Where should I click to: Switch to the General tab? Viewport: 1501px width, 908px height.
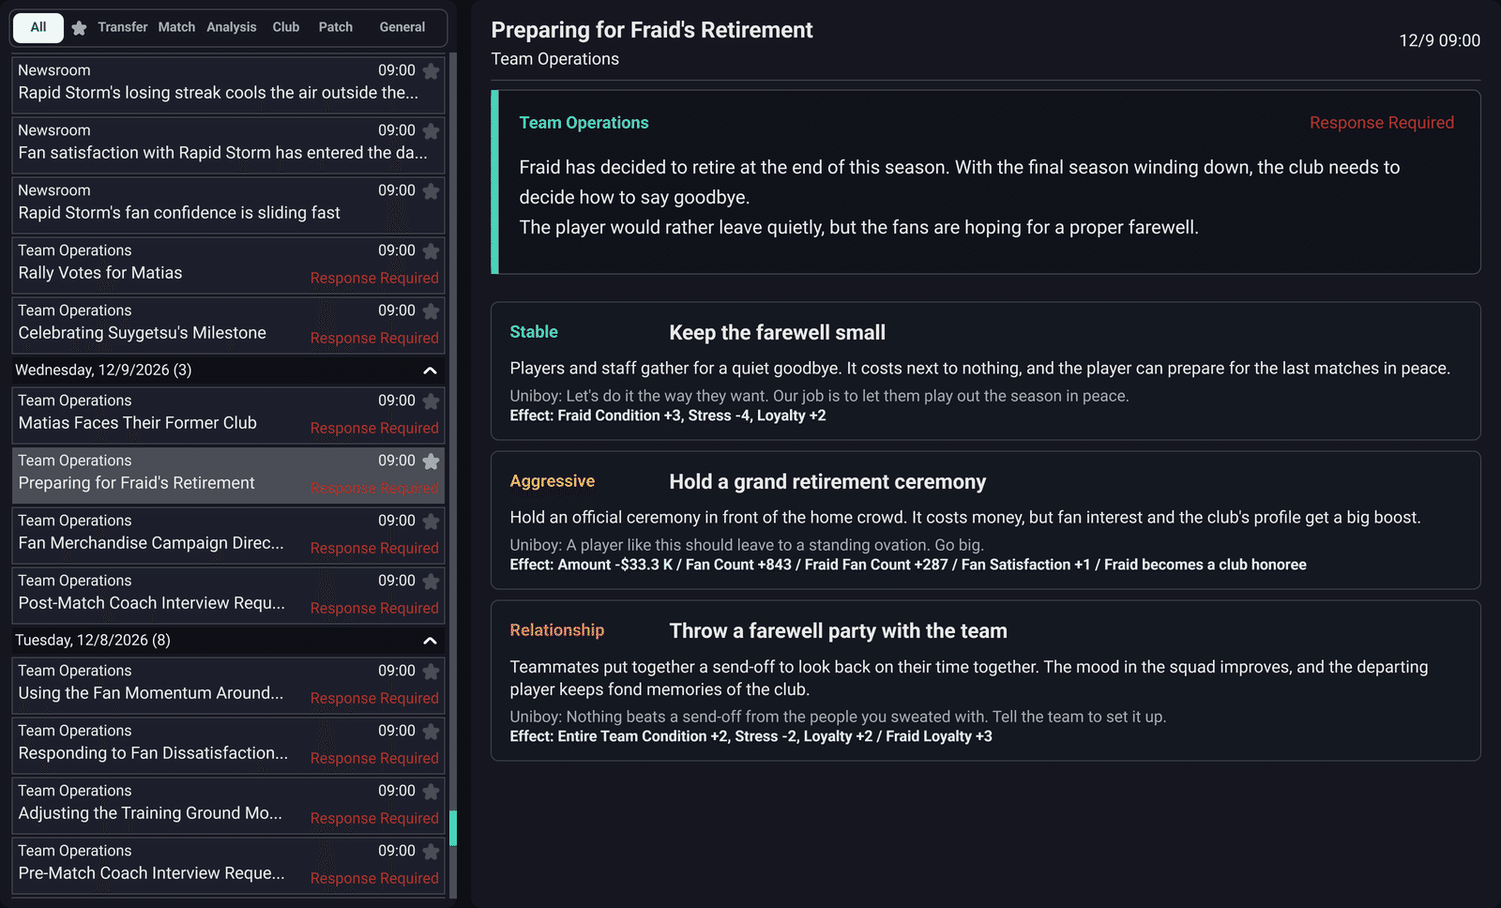pyautogui.click(x=402, y=27)
